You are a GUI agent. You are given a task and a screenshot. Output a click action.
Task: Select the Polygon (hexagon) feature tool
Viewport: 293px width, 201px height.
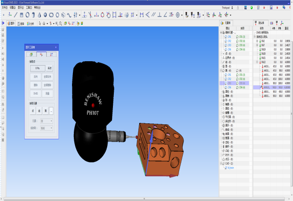(57, 15)
